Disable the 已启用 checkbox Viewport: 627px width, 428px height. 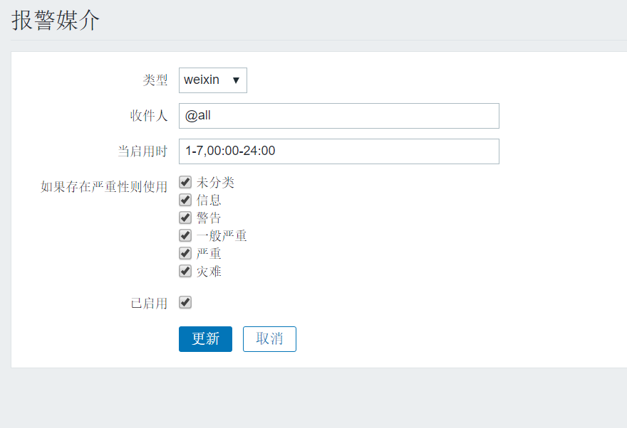click(185, 302)
